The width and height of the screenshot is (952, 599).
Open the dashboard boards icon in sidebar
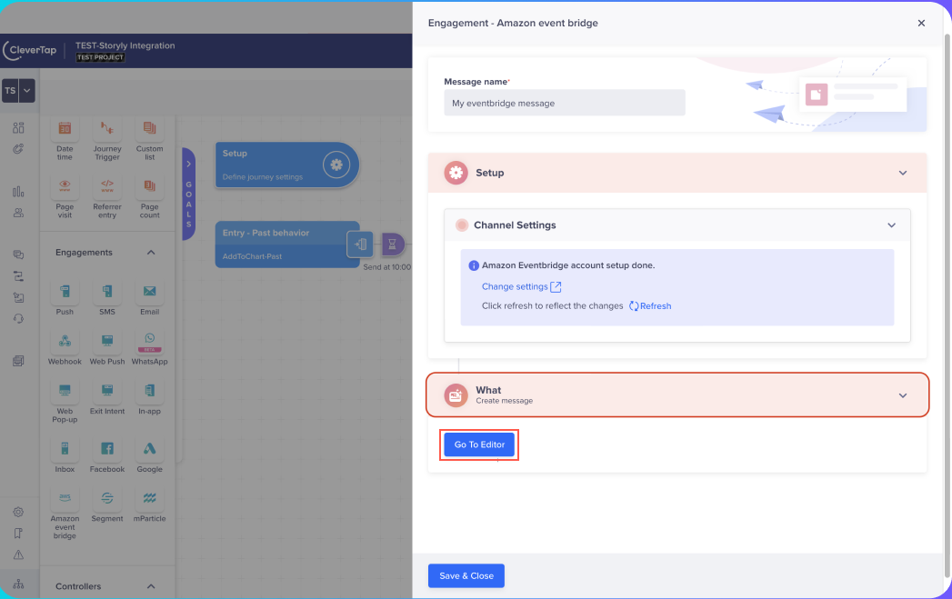point(18,127)
